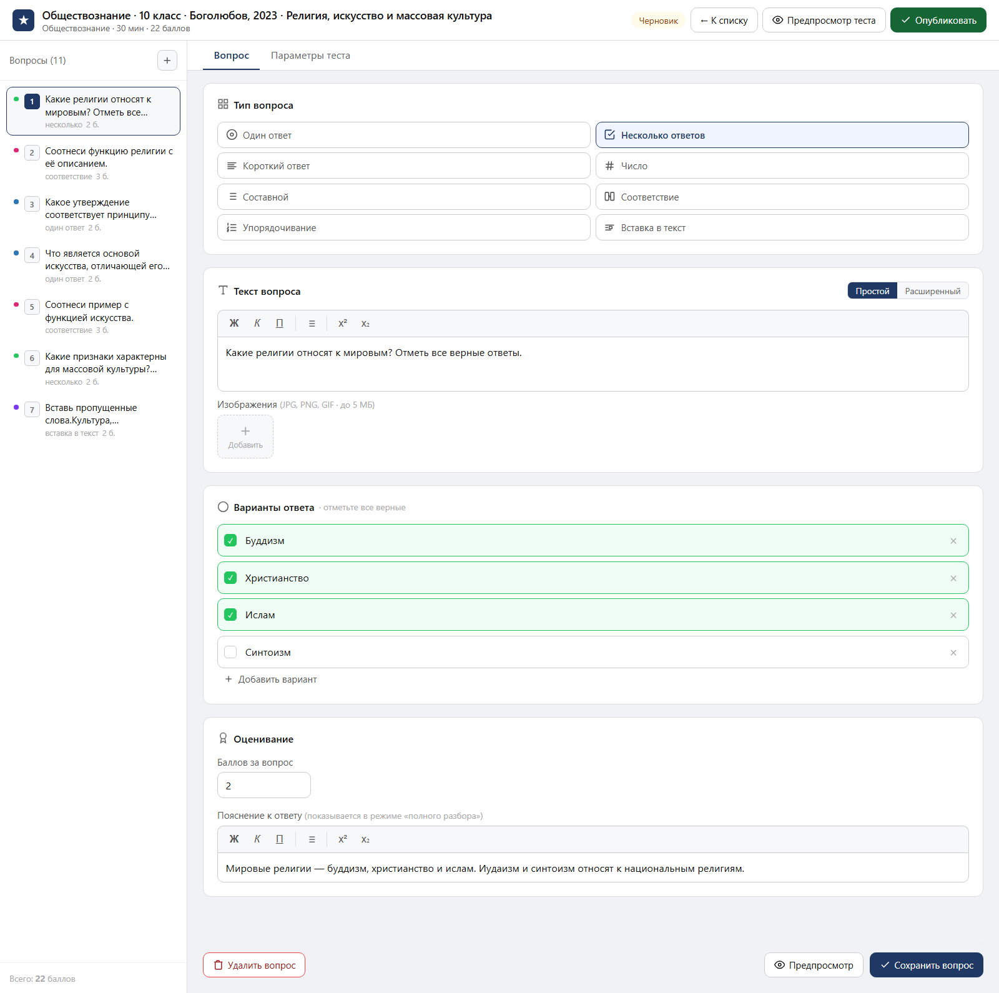Open question 5 in the sidebar
Image resolution: width=999 pixels, height=993 pixels.
[x=94, y=317]
